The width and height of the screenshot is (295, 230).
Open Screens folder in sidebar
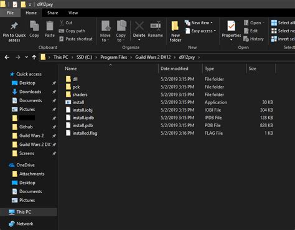point(27,153)
